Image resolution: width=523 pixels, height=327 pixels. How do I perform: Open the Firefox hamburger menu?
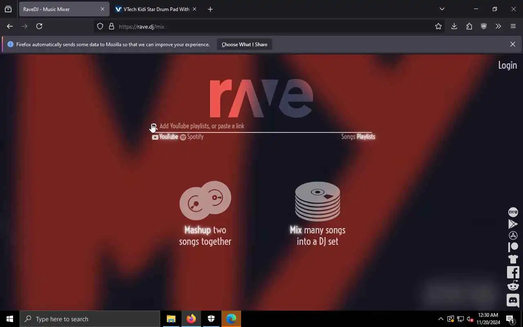[x=513, y=26]
